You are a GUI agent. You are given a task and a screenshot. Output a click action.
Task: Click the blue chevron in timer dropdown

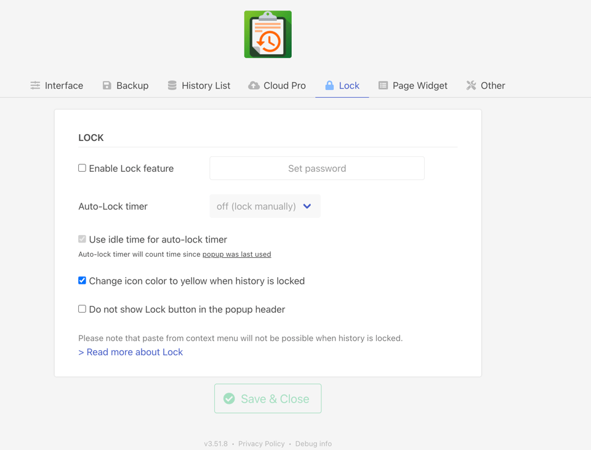coord(307,206)
